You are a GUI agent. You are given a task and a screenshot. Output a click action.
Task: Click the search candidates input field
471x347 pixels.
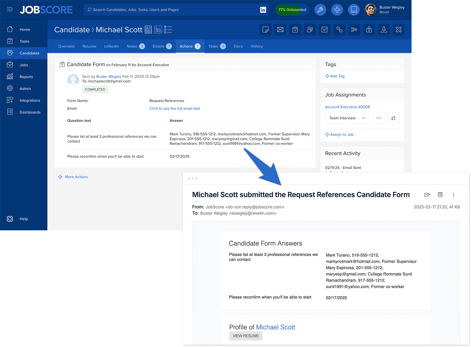(172, 10)
